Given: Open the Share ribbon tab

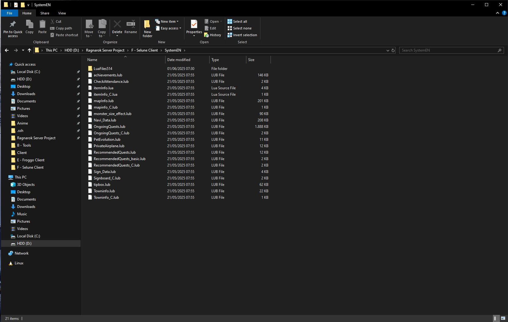Looking at the screenshot, I should [45, 13].
